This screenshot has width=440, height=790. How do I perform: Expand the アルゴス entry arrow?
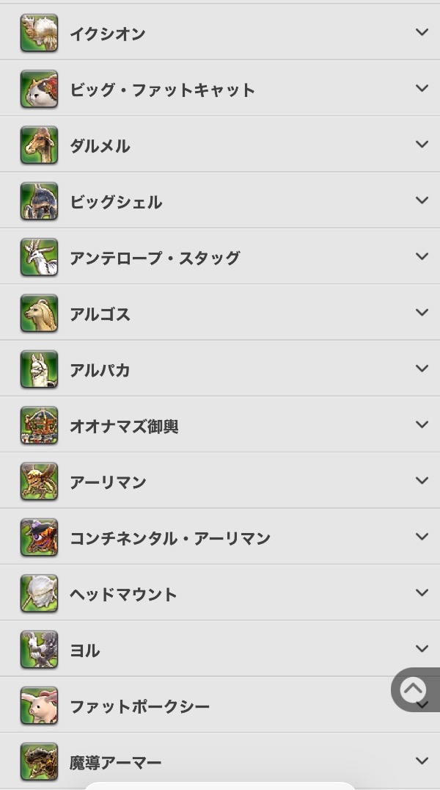pyautogui.click(x=422, y=313)
